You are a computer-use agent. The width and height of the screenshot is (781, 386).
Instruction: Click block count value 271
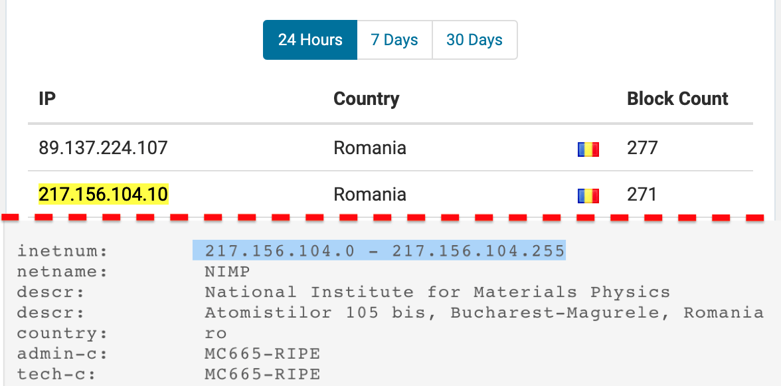point(642,195)
